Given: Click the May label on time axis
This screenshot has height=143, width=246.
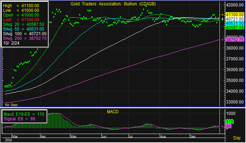Looking at the screenshot, I should coord(74,137).
